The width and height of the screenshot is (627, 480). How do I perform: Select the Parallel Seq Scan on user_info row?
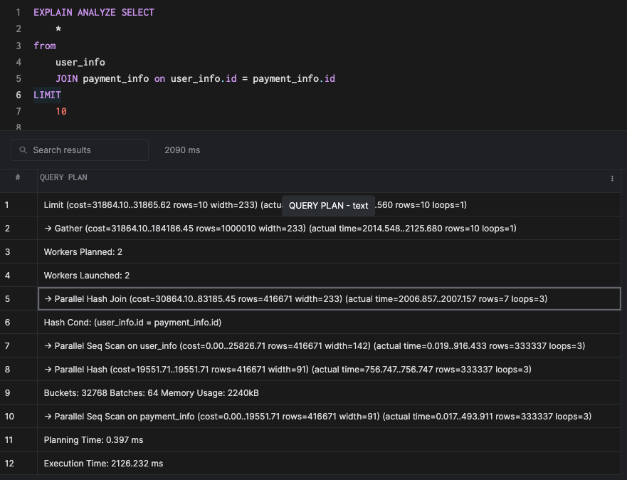314,346
